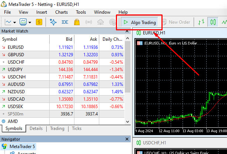This screenshot has height=154, width=227.
Task: Click the chart templates profile icon
Action: 23,22
